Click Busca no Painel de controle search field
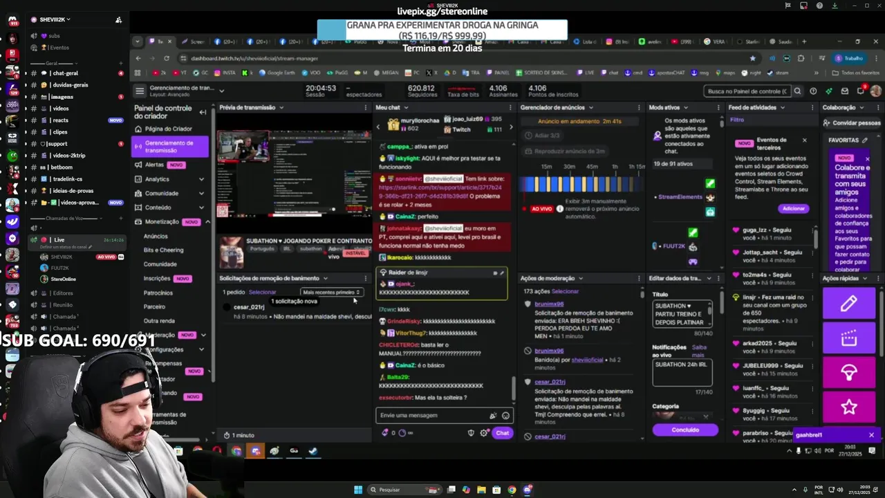 click(x=747, y=91)
